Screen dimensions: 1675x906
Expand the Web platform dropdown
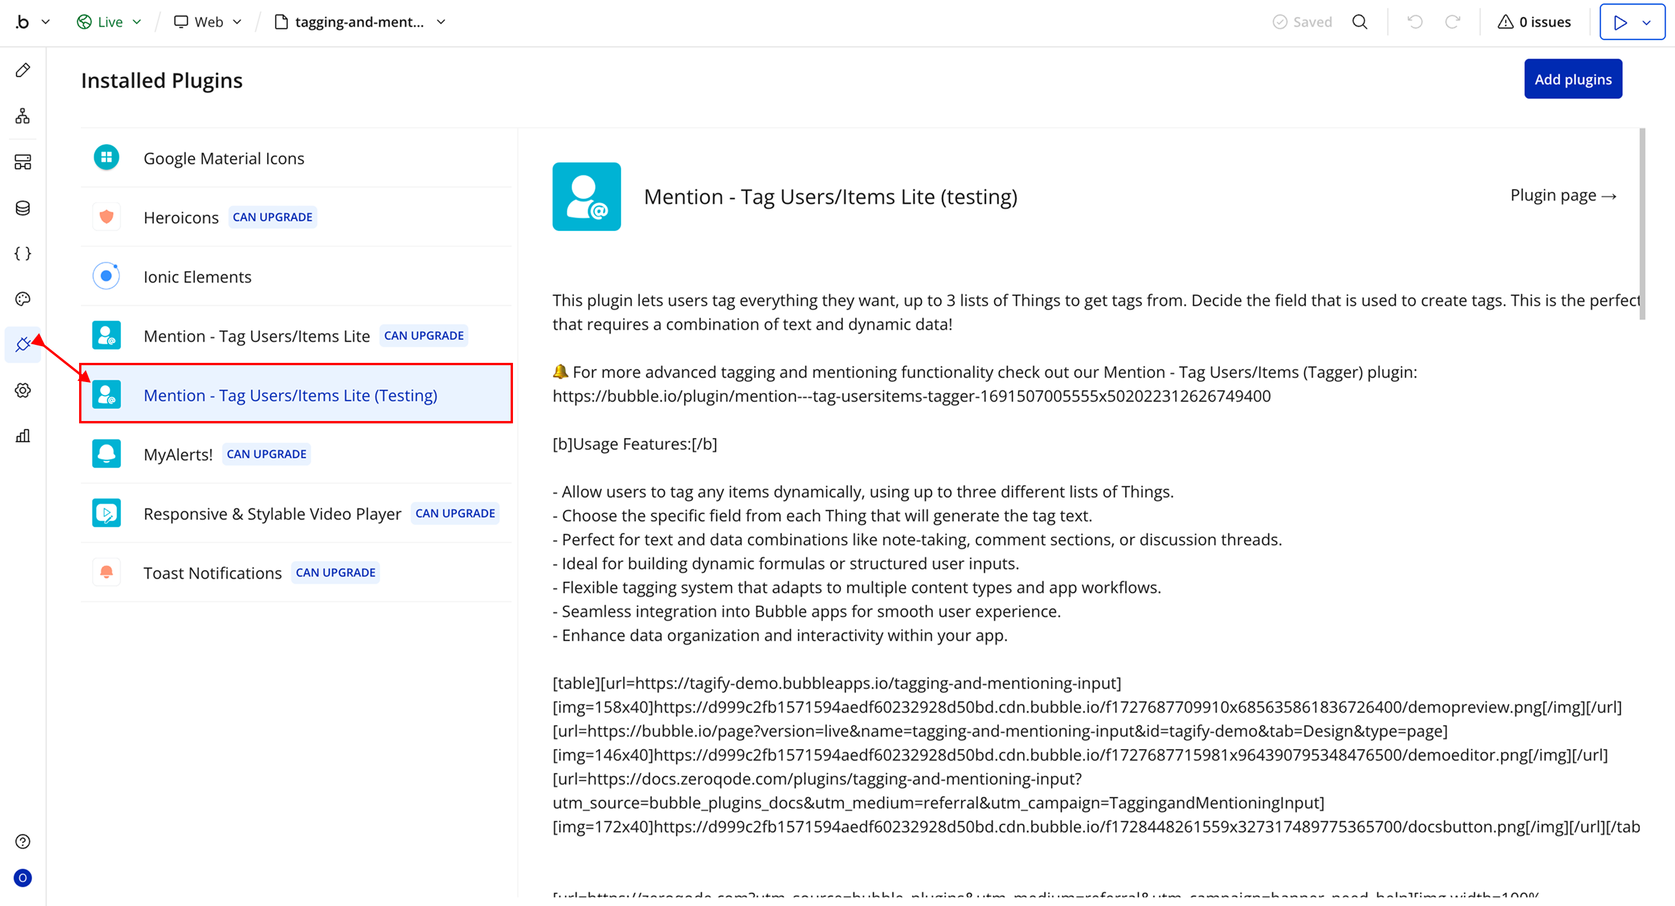coord(208,22)
